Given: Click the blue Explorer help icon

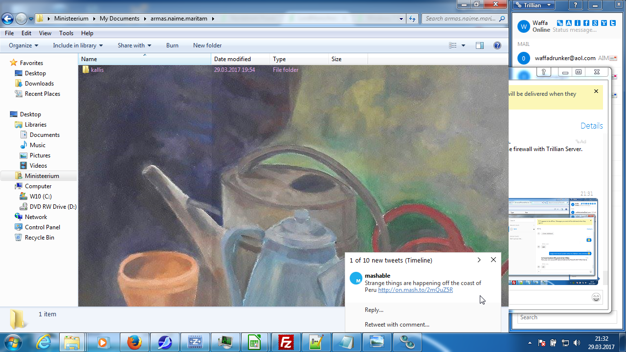Looking at the screenshot, I should [497, 45].
